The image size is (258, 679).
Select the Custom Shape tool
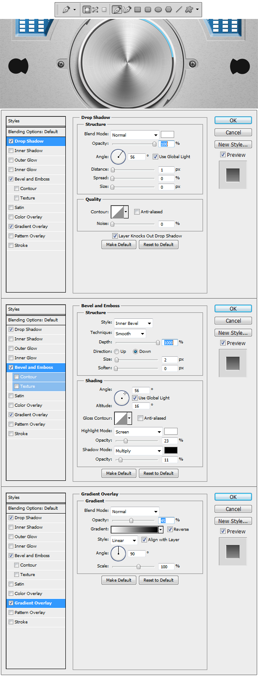pyautogui.click(x=189, y=9)
